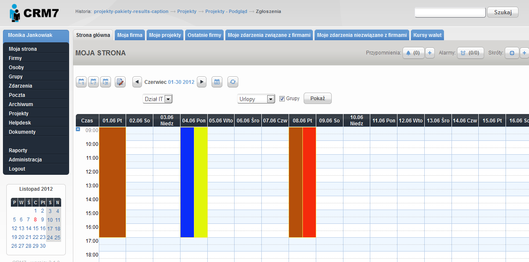529x262 pixels.
Task: Switch calendar to 31-day month view icon
Action: pyautogui.click(x=106, y=82)
